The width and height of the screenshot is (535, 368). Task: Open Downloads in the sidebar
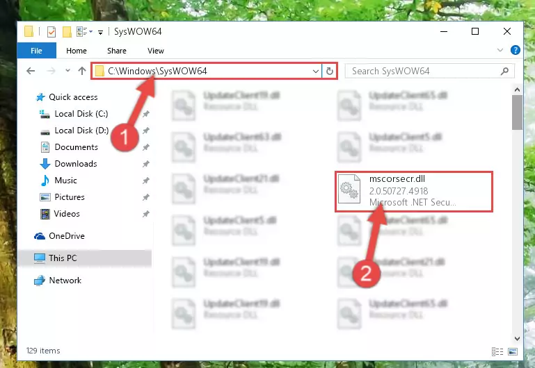click(69, 164)
